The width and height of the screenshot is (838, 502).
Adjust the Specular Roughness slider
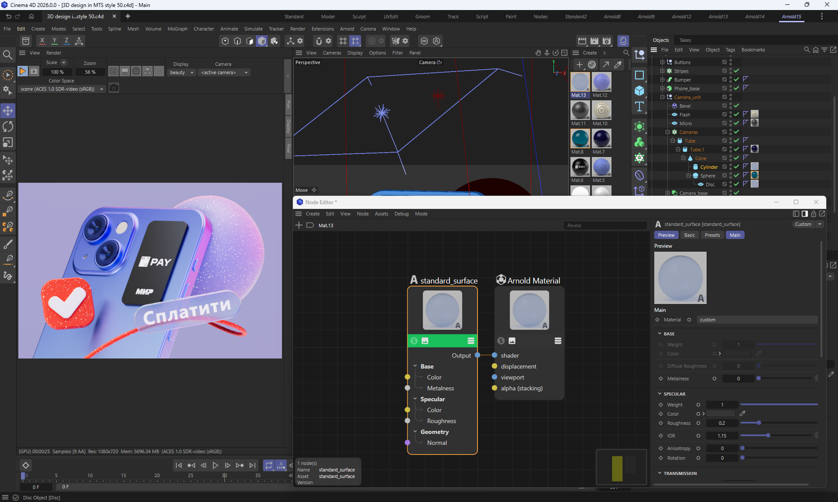759,423
